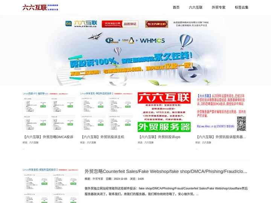Open the red 六六互联 外贸服务器 thumbnail
This screenshot has height=203, width=271.
(x=164, y=112)
